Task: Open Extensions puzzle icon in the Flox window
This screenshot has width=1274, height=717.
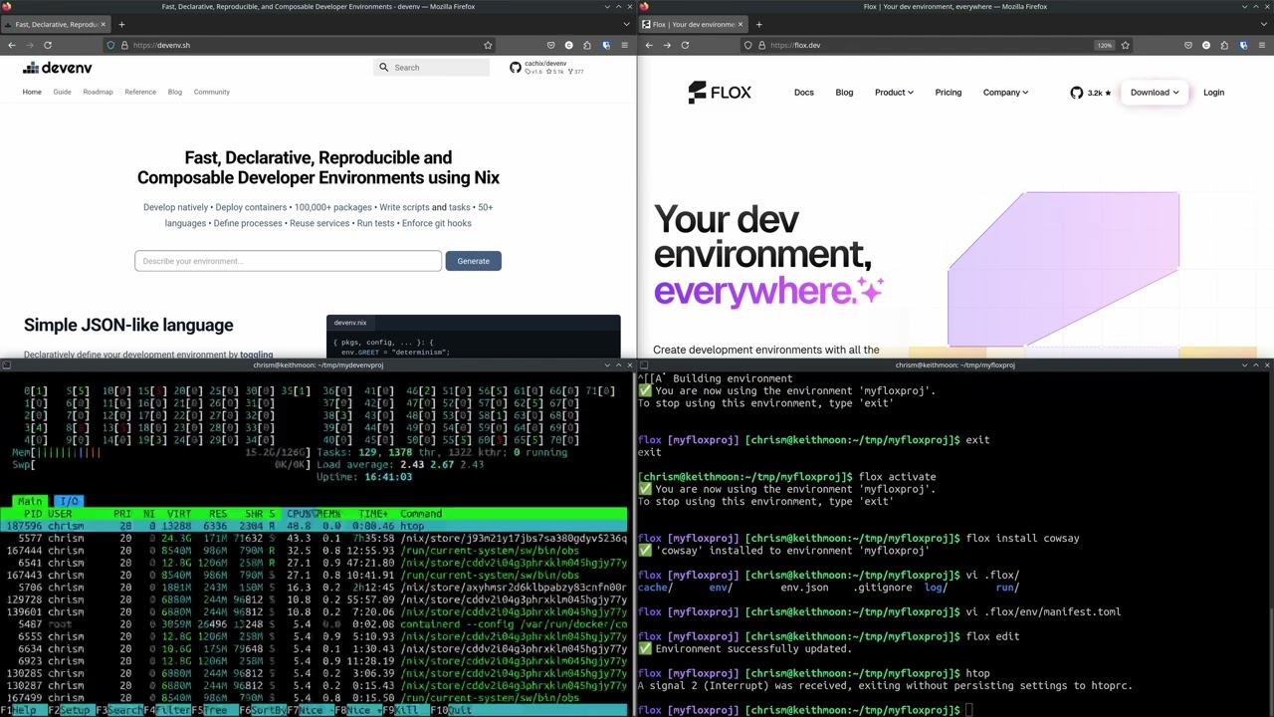Action: pos(1224,45)
